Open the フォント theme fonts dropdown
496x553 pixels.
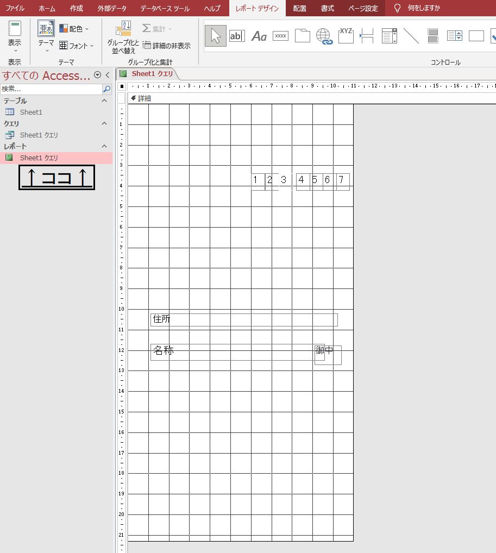point(77,46)
